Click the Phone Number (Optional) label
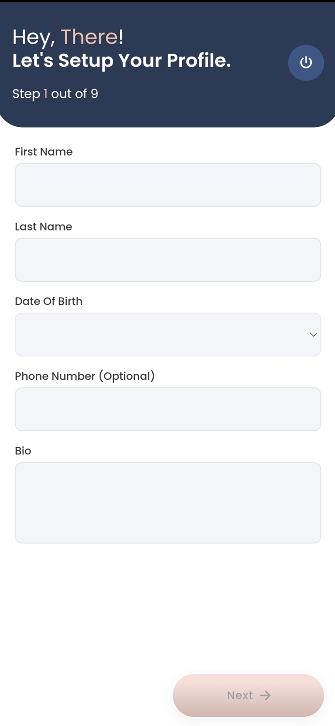This screenshot has height=726, width=335. [85, 376]
